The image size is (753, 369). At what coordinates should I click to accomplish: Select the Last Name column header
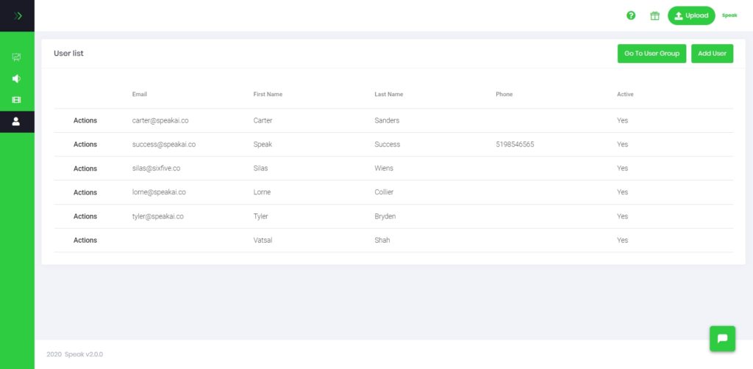pos(388,95)
